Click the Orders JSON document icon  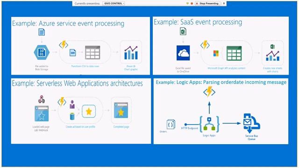coord(171,125)
